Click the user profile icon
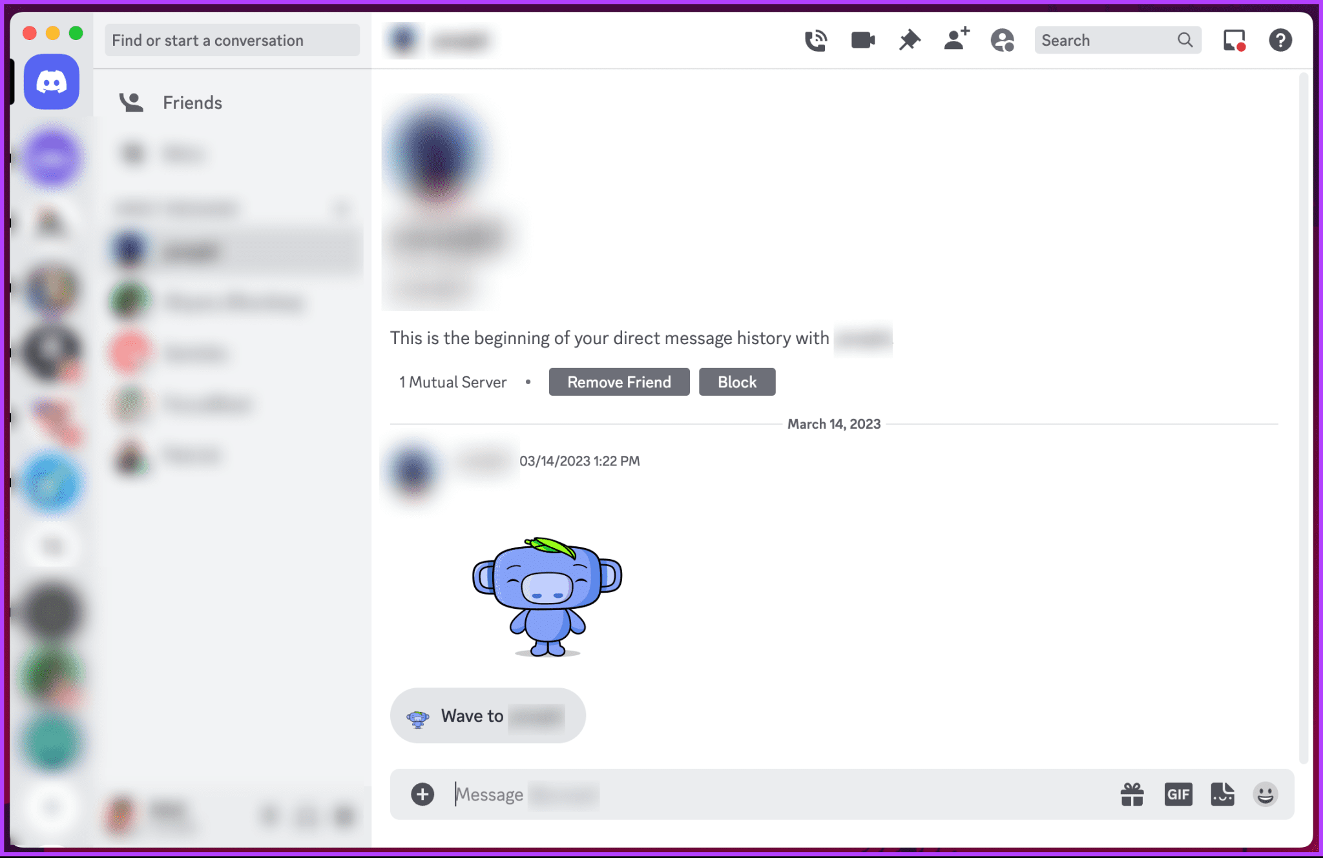Viewport: 1323px width, 858px height. [1003, 41]
